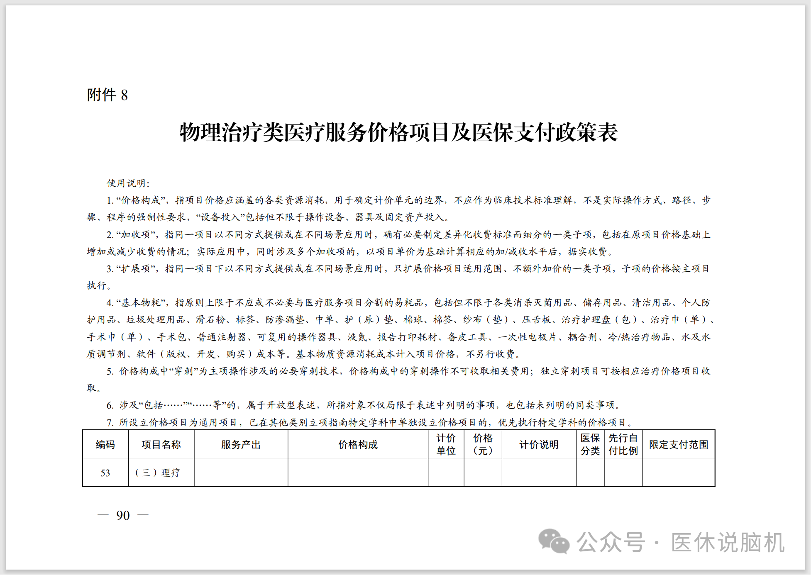
Task: Click the 先行自付比例 header cell
Action: point(623,445)
